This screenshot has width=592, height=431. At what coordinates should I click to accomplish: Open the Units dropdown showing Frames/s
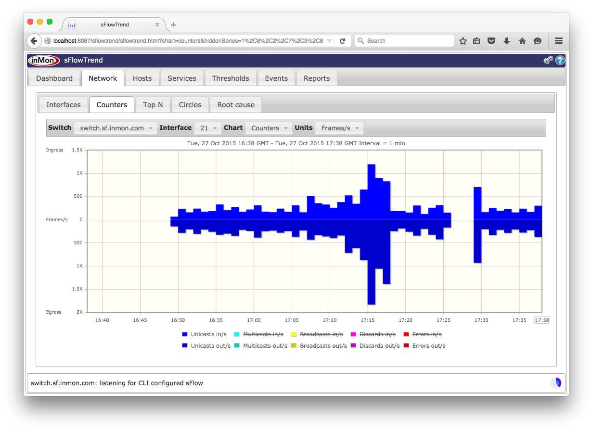pyautogui.click(x=339, y=128)
